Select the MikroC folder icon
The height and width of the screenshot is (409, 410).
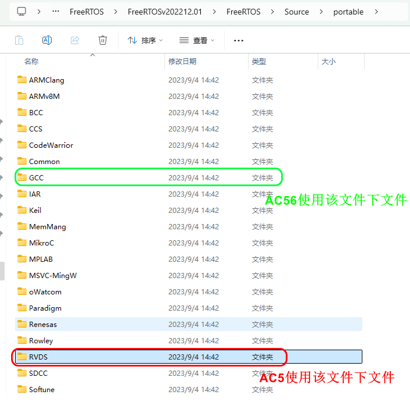tap(22, 243)
